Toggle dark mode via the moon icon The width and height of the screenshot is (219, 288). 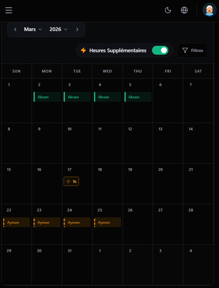(168, 10)
